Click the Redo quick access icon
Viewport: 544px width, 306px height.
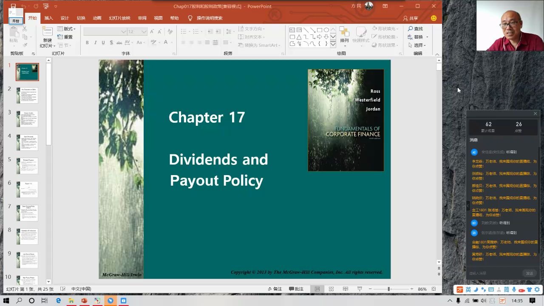point(35,6)
